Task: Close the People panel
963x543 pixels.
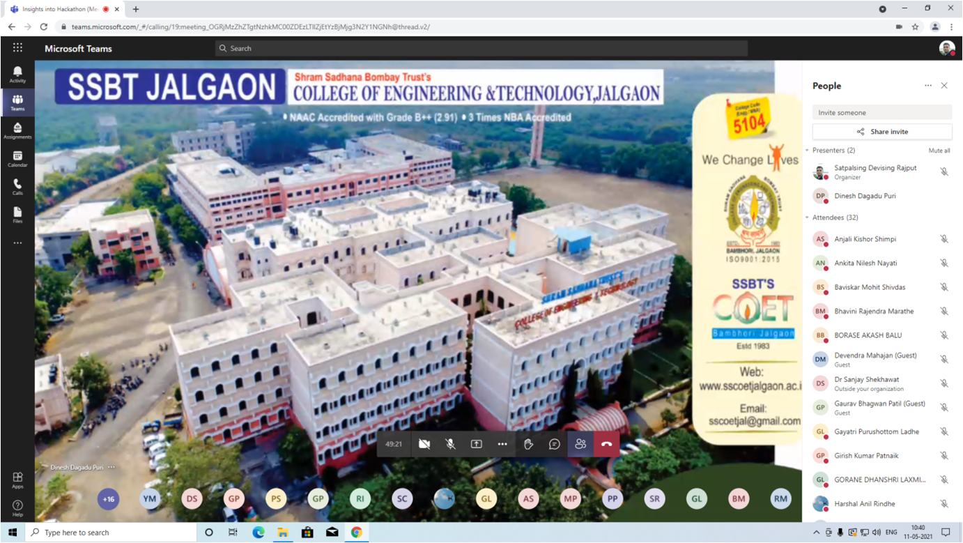Action: pyautogui.click(x=944, y=86)
